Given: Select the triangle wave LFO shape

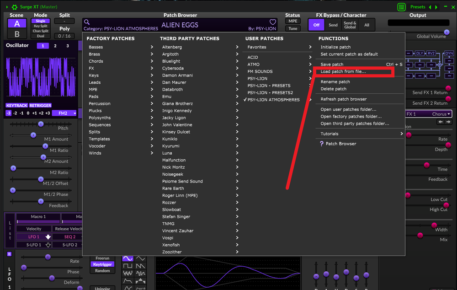Looking at the screenshot, I should tap(140, 258).
